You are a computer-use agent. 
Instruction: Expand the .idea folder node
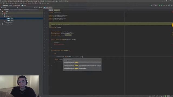point(2,11)
